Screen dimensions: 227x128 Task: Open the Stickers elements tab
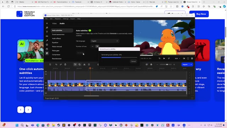pos(47,45)
